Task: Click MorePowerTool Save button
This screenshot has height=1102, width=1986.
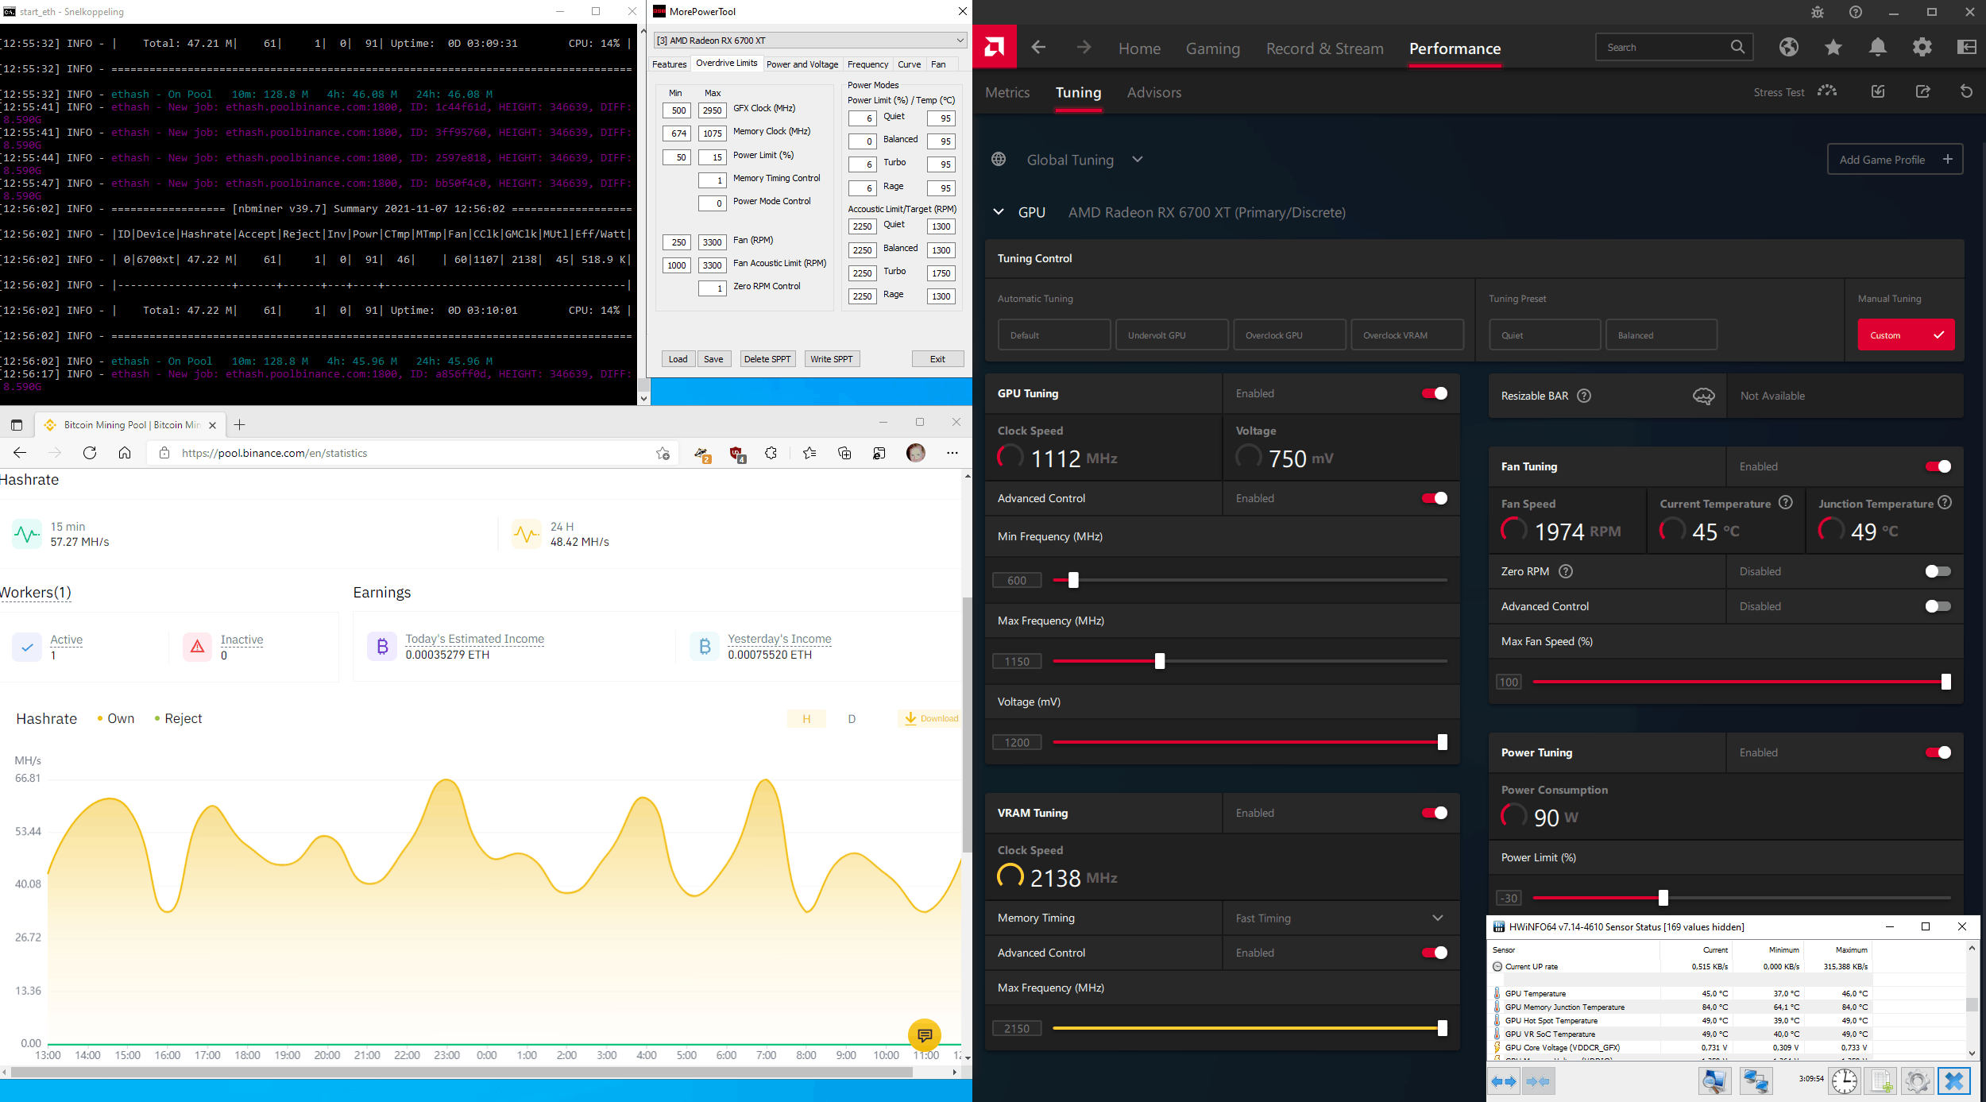Action: click(x=713, y=359)
